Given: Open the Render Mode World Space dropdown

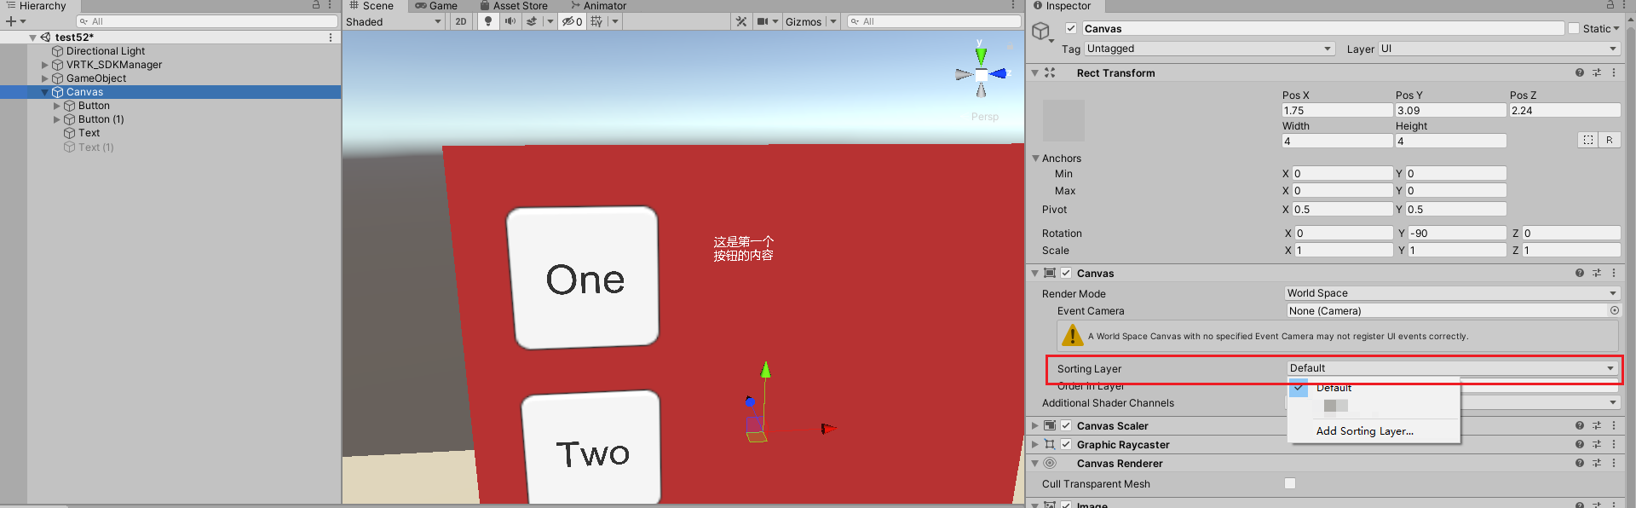Looking at the screenshot, I should (1452, 293).
